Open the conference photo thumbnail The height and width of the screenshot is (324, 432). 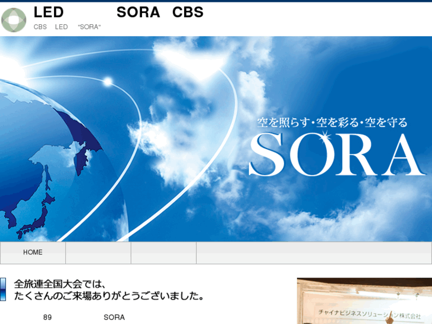(x=364, y=301)
